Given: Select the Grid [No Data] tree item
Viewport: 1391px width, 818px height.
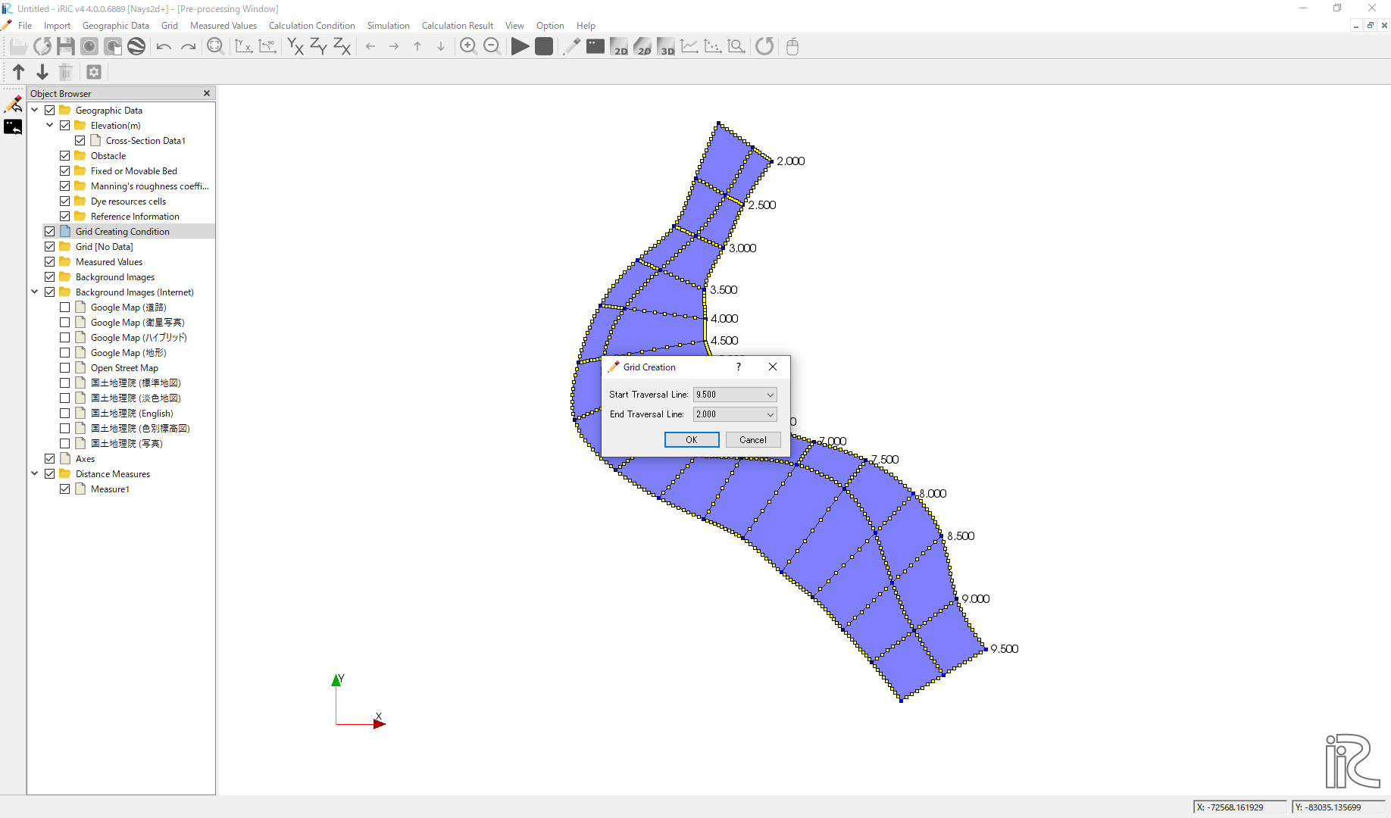Looking at the screenshot, I should tap(105, 247).
